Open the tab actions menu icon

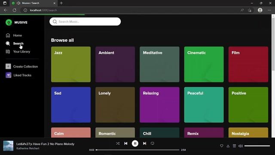tap(5, 3)
